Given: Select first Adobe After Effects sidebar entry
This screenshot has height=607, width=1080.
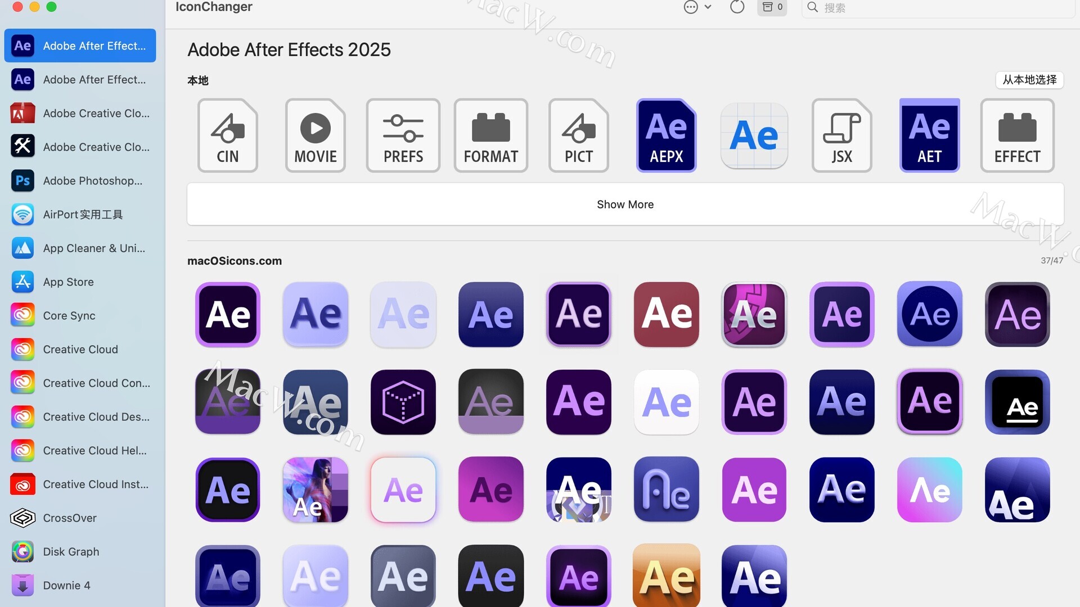Looking at the screenshot, I should [x=80, y=46].
